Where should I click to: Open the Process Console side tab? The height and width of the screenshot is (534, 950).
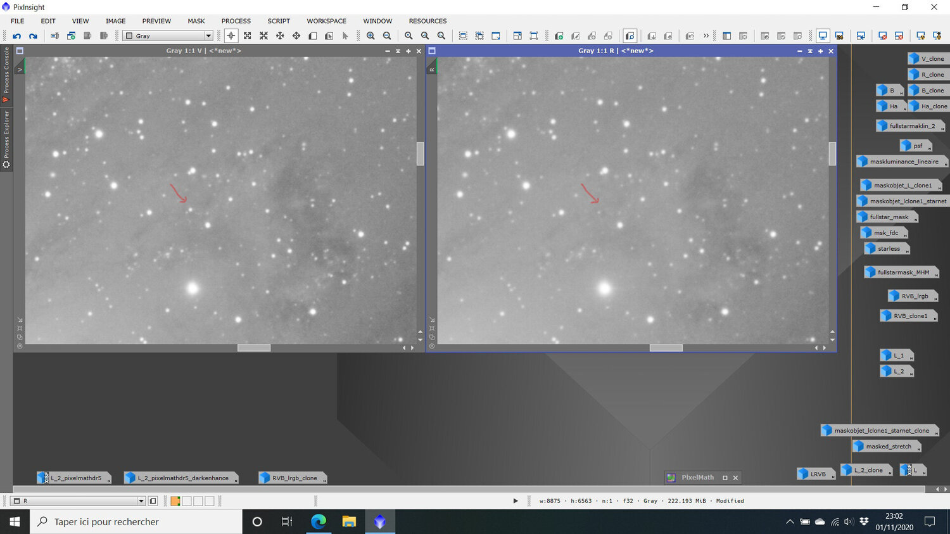coord(6,75)
